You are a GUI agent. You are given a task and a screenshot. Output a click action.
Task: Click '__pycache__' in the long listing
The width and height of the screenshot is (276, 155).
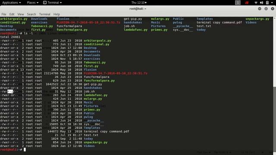click(x=94, y=121)
